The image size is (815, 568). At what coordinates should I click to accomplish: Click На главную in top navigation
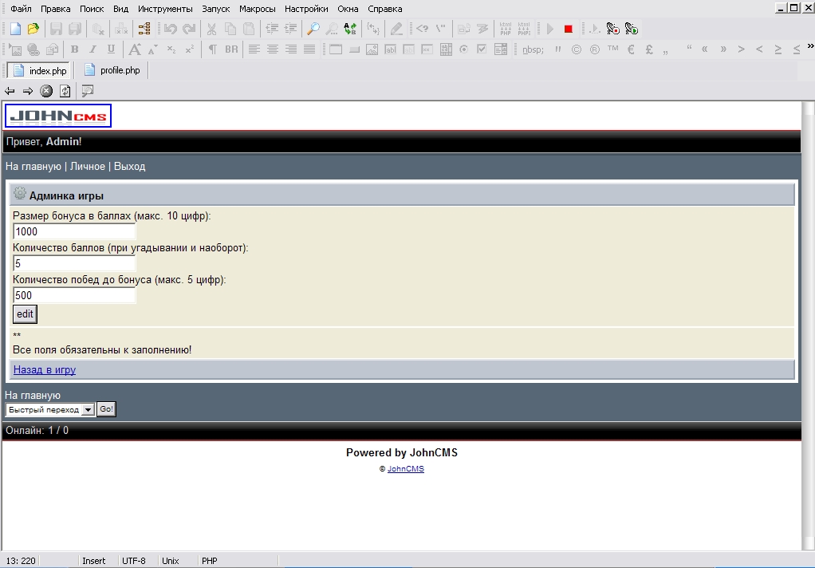(x=33, y=167)
